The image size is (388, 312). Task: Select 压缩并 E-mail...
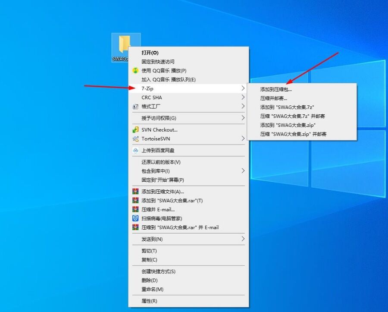[188, 209]
